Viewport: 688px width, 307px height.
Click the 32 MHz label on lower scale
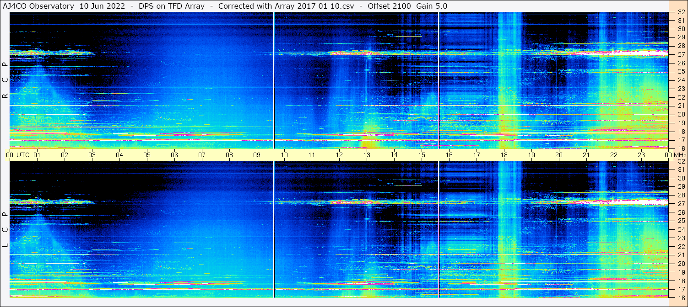(681, 161)
